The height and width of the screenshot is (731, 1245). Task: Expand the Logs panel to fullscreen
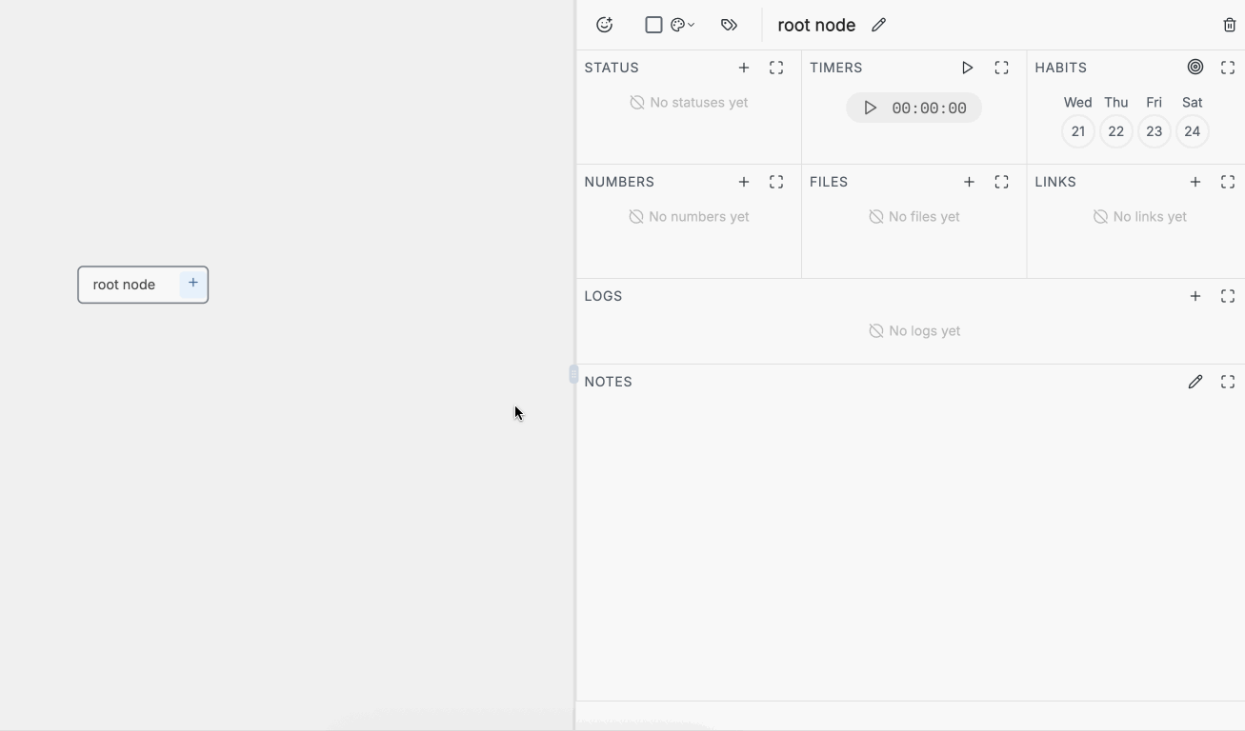tap(1228, 296)
